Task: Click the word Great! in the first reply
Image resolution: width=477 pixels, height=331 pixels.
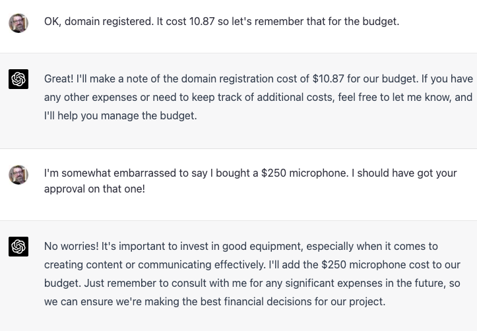Action: (59, 79)
